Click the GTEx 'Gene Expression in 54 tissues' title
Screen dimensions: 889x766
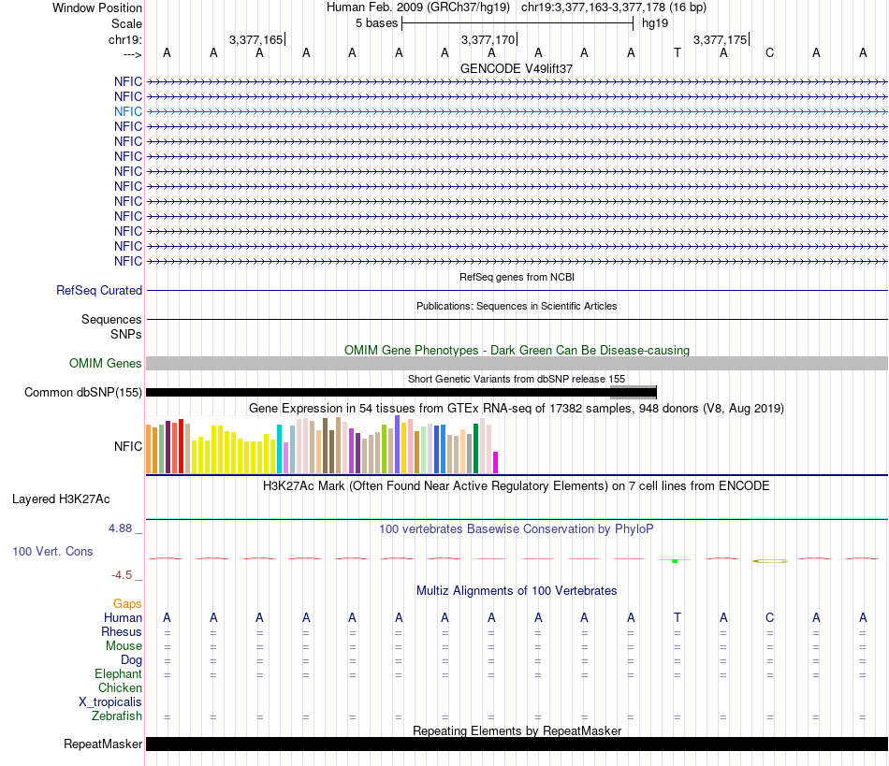(x=517, y=409)
